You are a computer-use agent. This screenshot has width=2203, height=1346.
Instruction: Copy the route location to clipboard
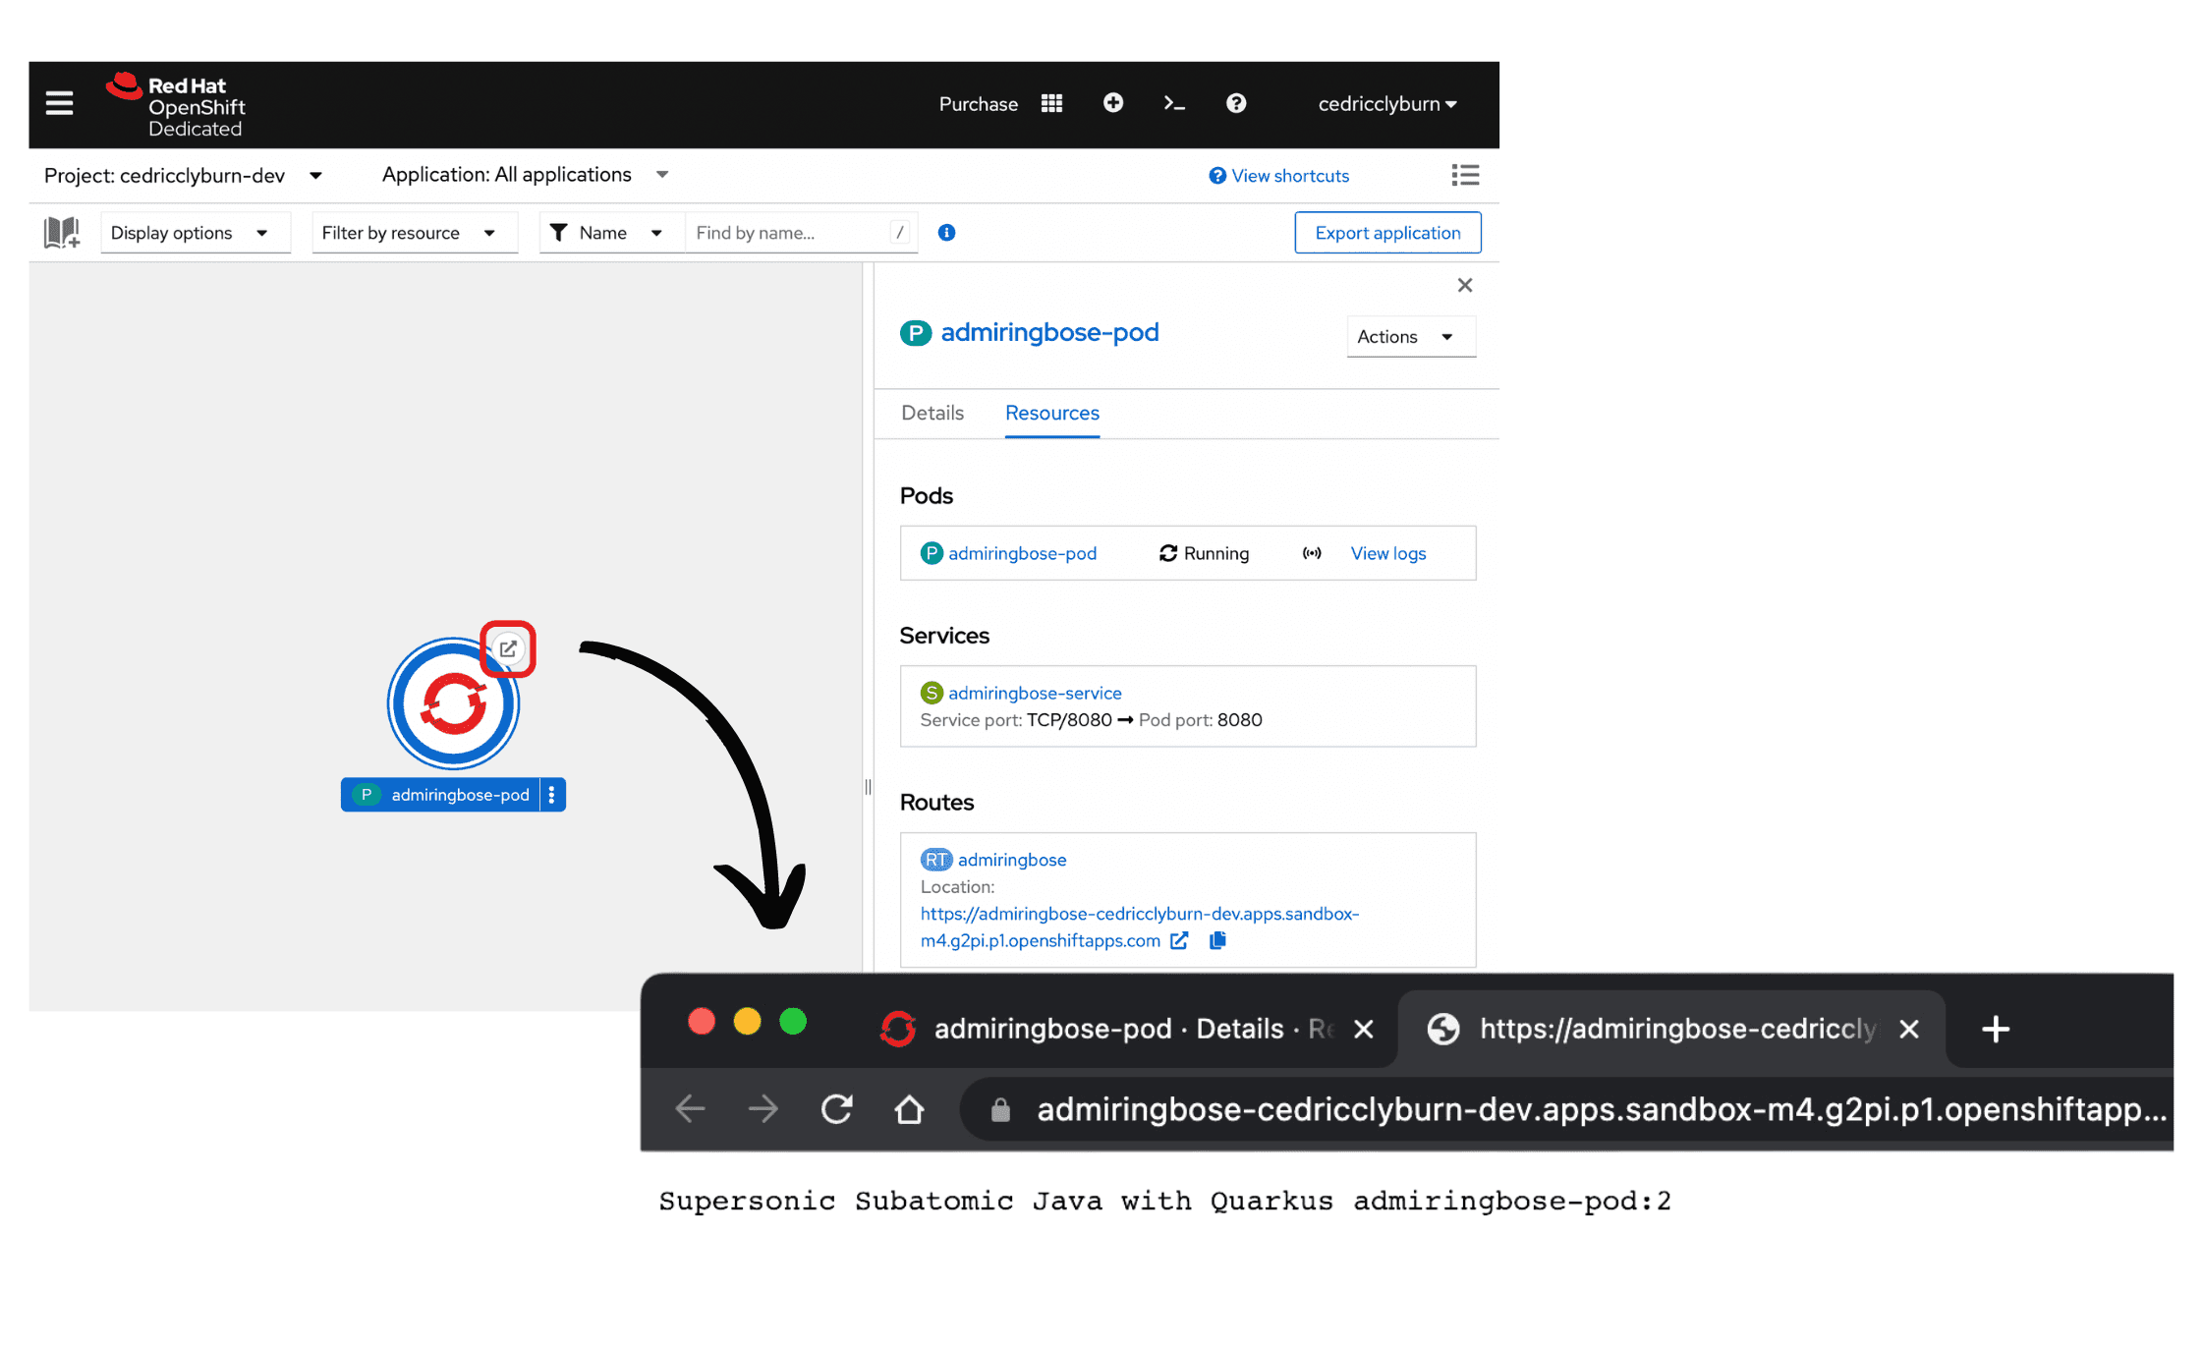[1217, 940]
